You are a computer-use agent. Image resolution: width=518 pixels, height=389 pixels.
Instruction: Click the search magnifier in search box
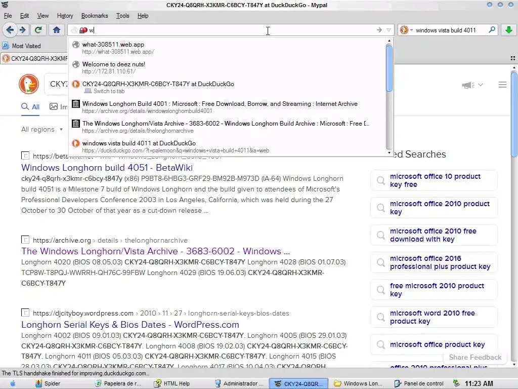tap(492, 30)
